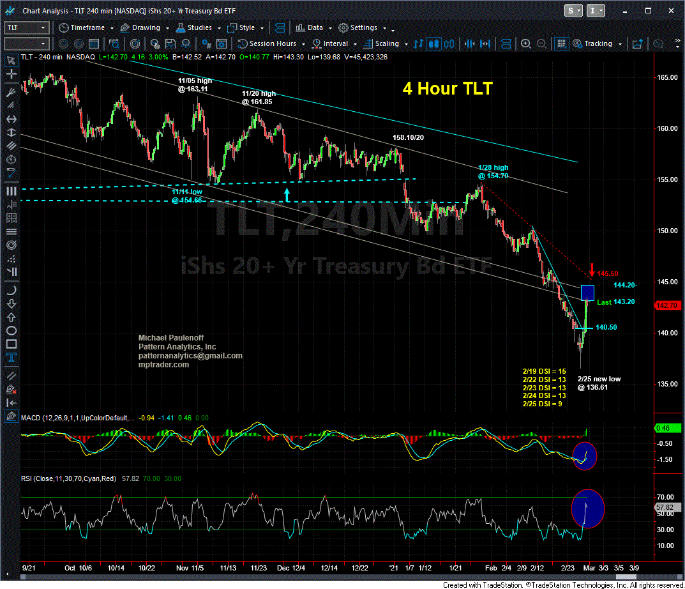The image size is (685, 589).
Task: Select the ellipse drawing tool
Action: [x=11, y=330]
